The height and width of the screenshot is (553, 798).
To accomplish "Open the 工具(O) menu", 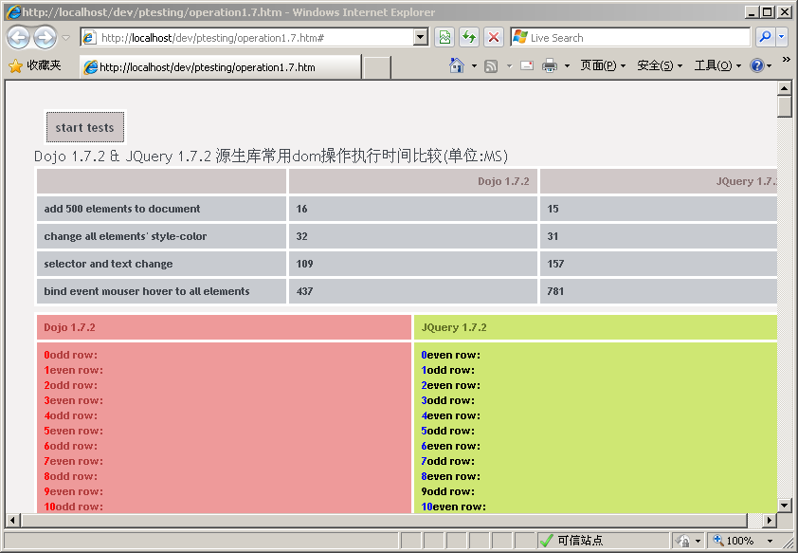I will tap(717, 65).
